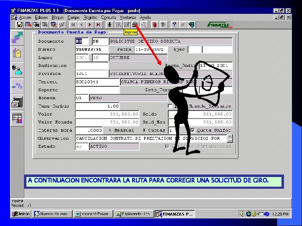
Task: Toggle the Moneda_Extranjera checkbox
Action: coord(170,106)
